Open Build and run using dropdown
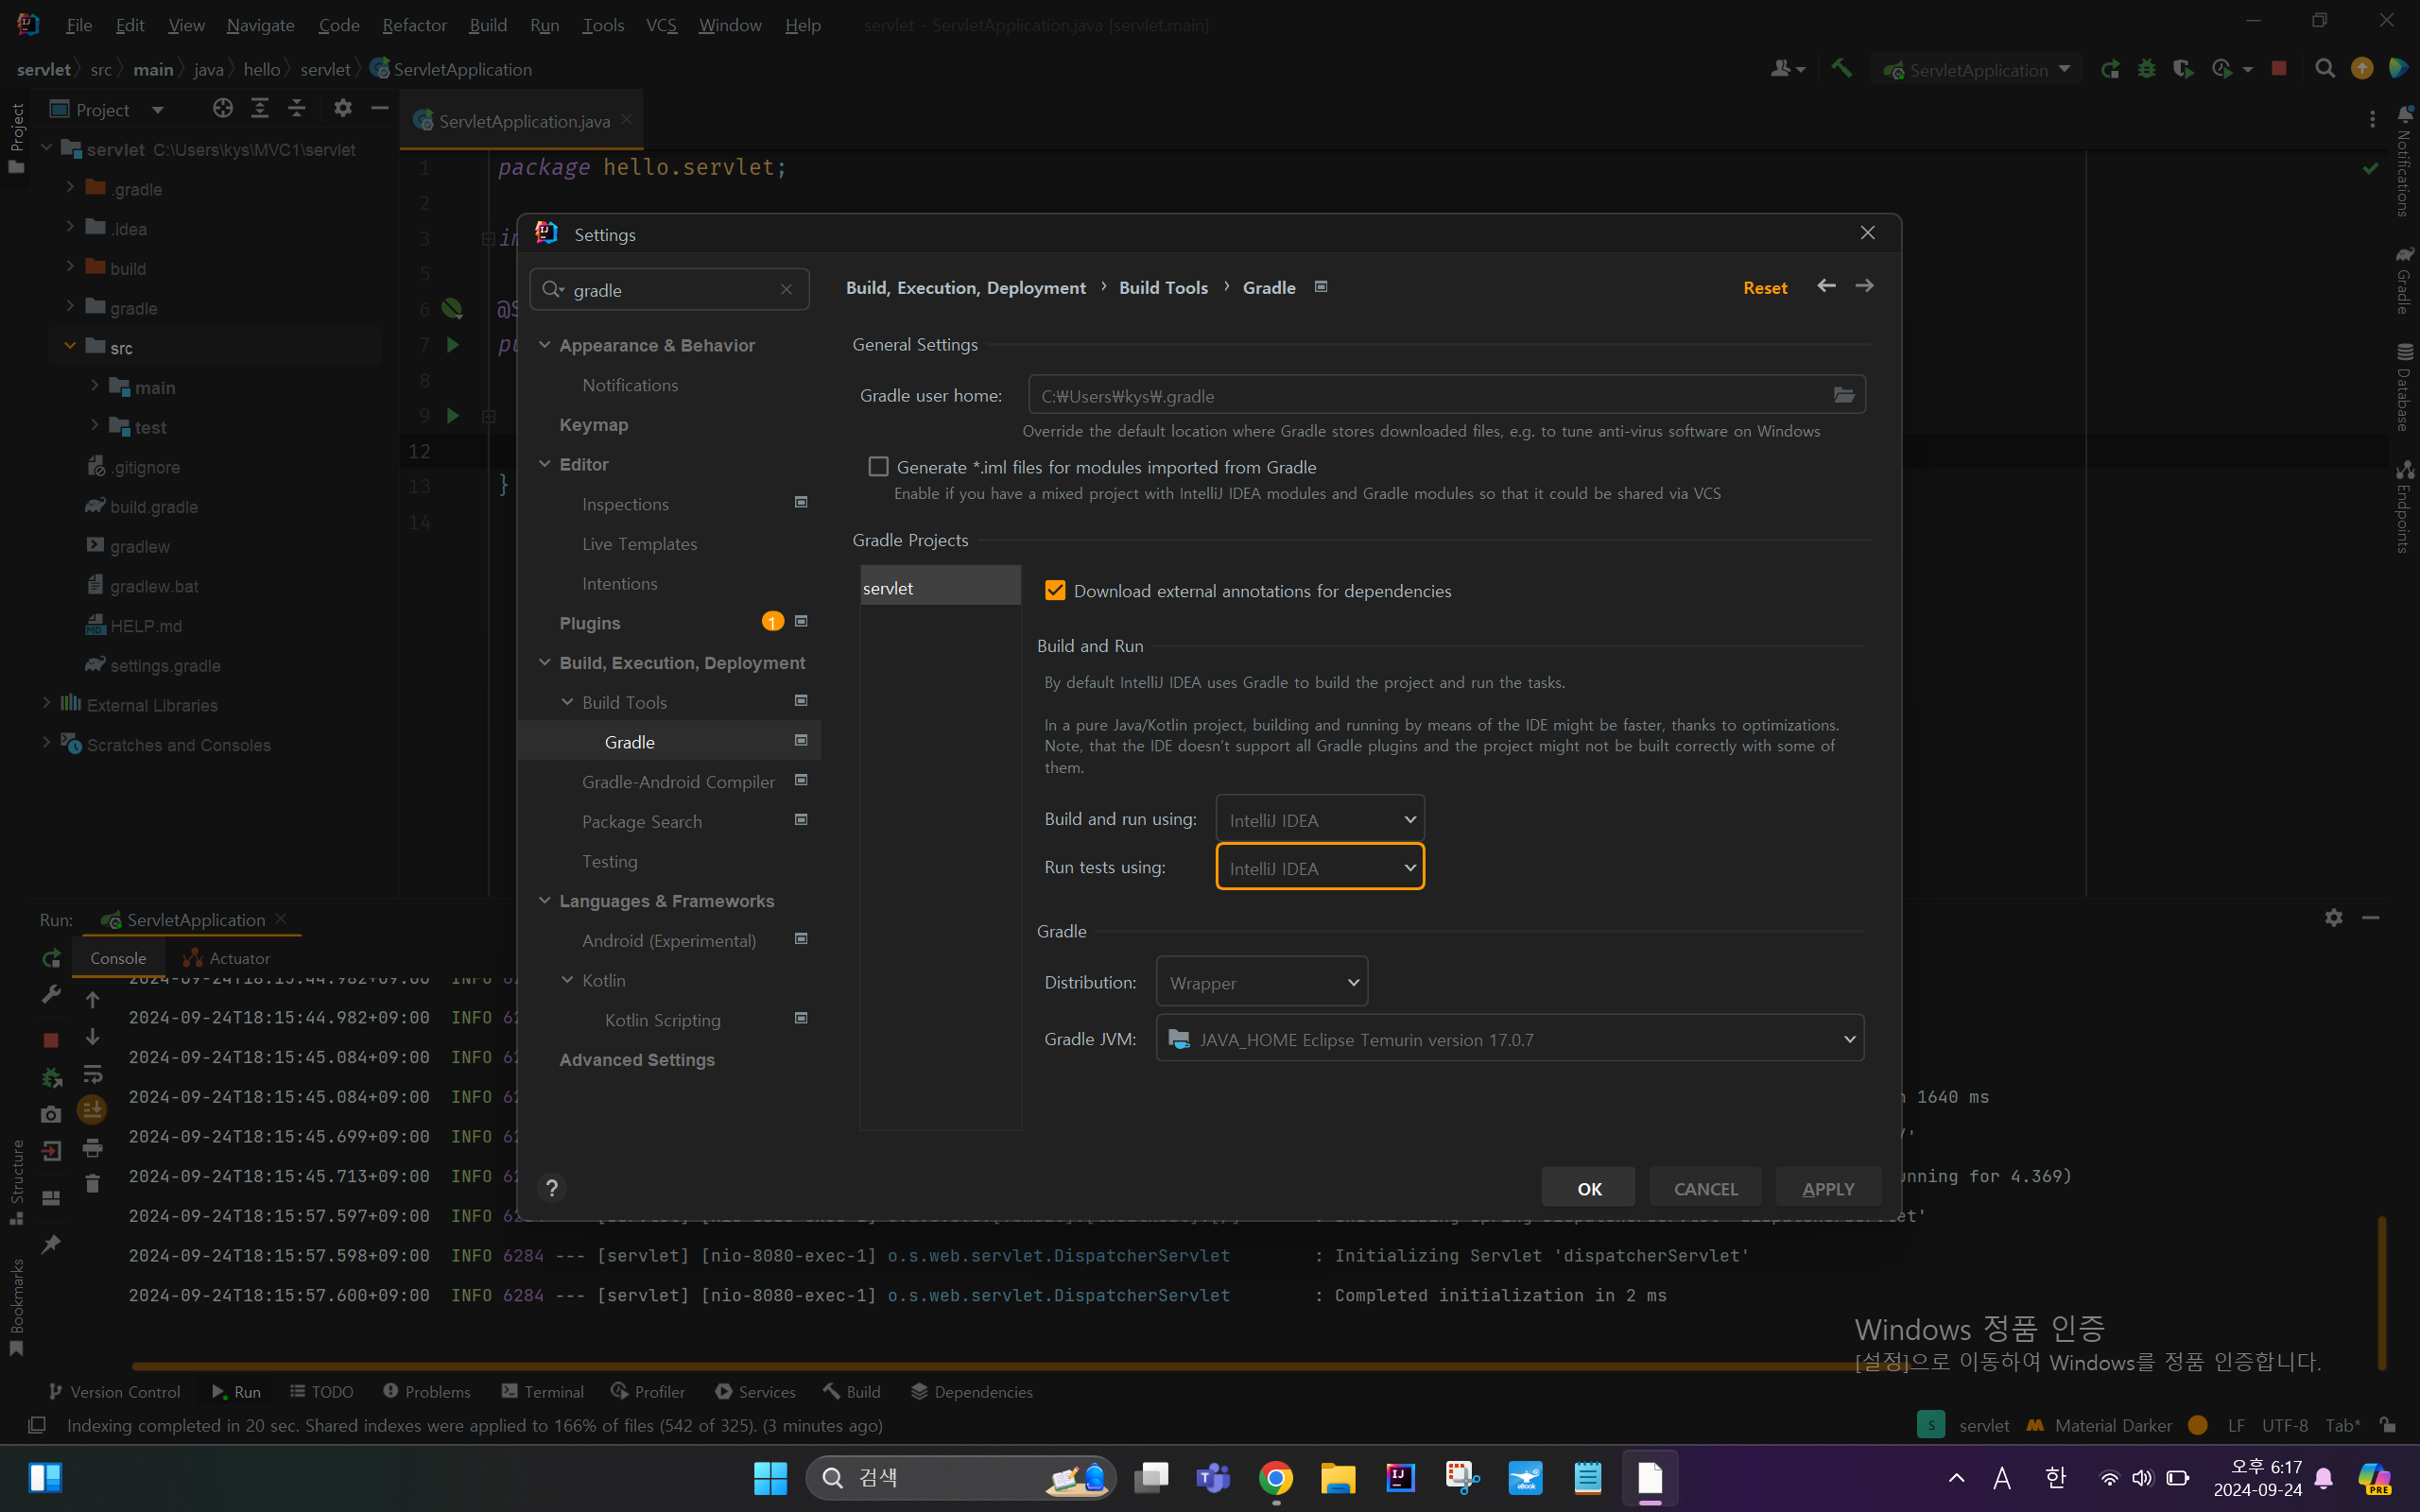The height and width of the screenshot is (1512, 2420). 1320,819
